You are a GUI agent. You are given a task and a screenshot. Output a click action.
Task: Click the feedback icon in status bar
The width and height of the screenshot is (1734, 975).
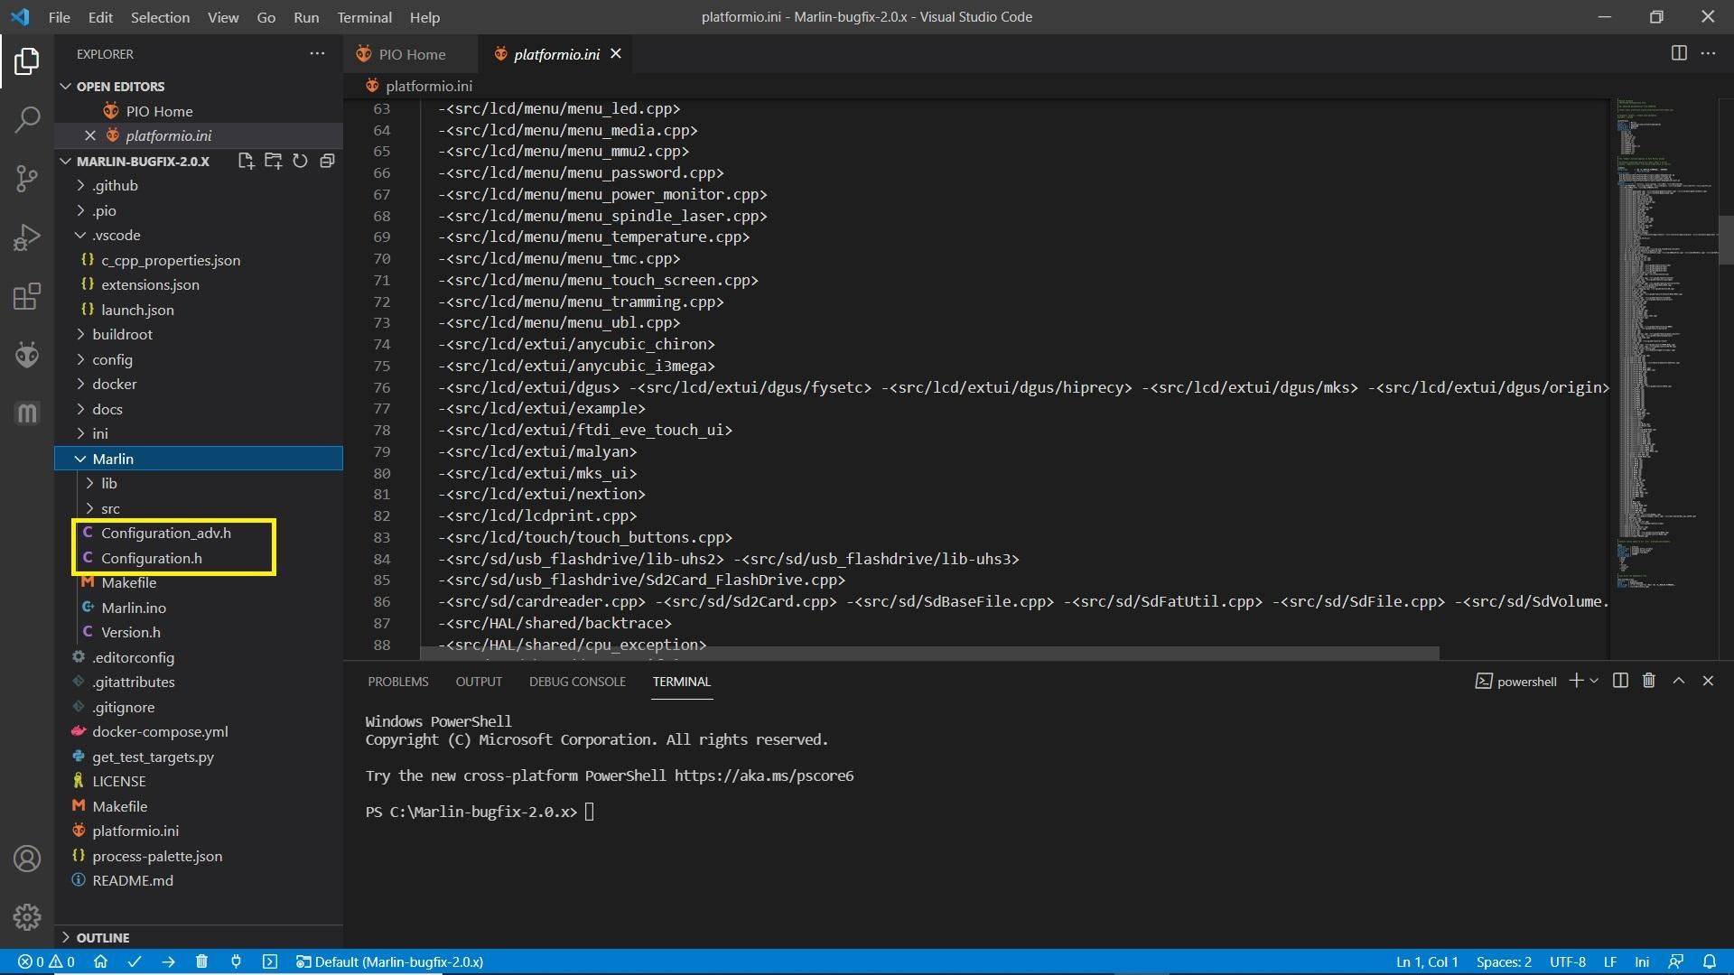click(x=1675, y=961)
